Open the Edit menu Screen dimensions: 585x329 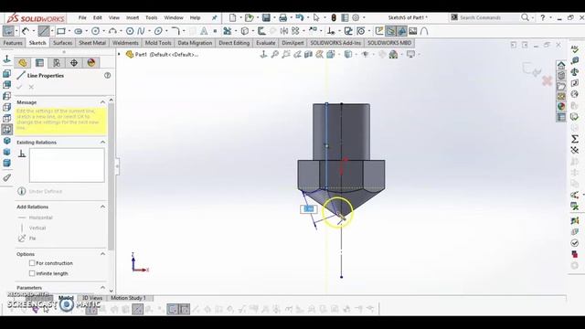point(98,17)
